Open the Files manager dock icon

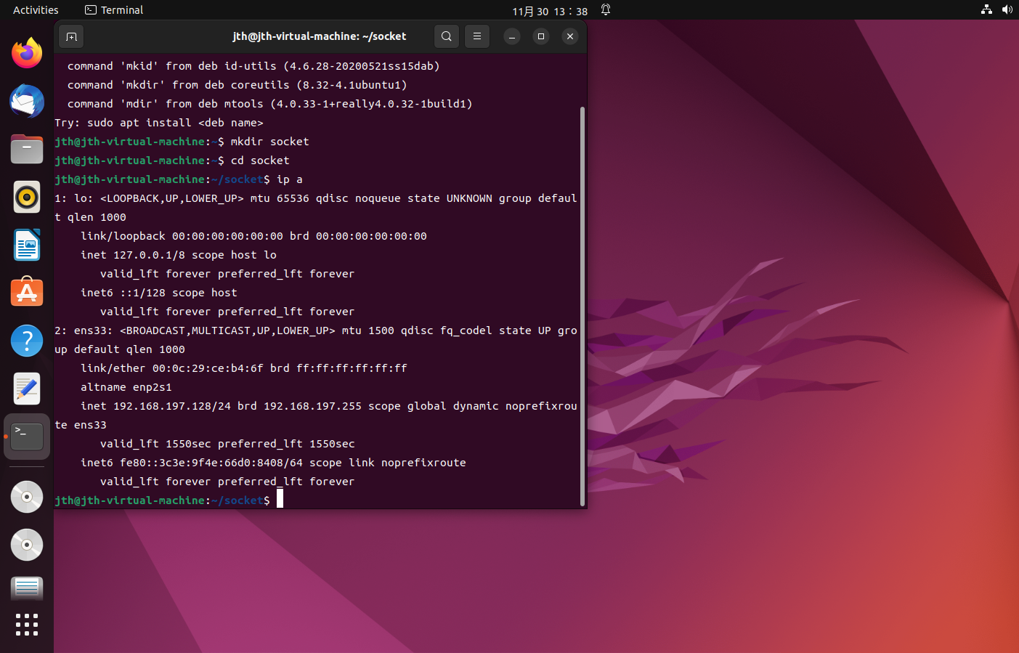[x=27, y=149]
